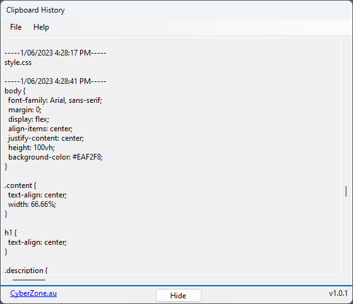Click the display: flex; line

pos(28,119)
